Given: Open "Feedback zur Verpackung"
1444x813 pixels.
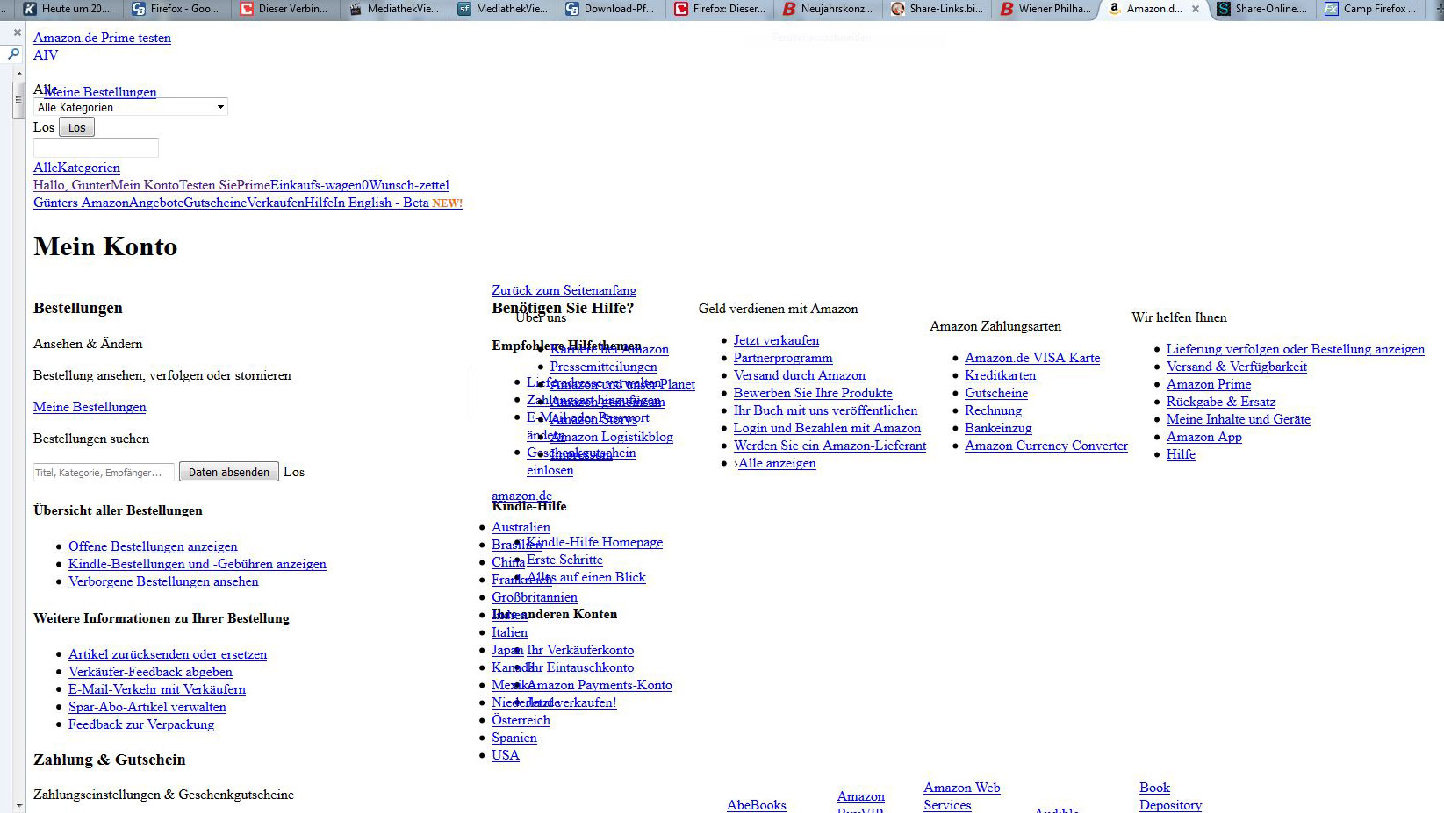Looking at the screenshot, I should 141,724.
